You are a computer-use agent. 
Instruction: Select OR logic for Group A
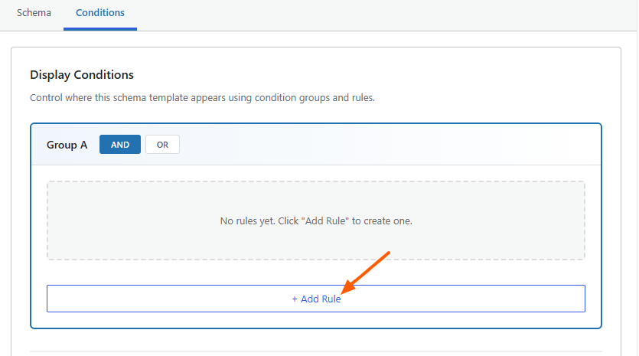coord(162,145)
